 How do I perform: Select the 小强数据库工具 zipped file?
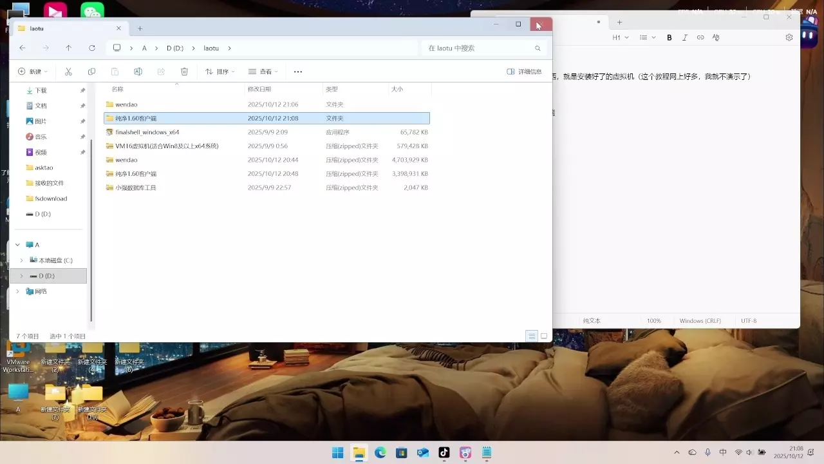pyautogui.click(x=267, y=188)
